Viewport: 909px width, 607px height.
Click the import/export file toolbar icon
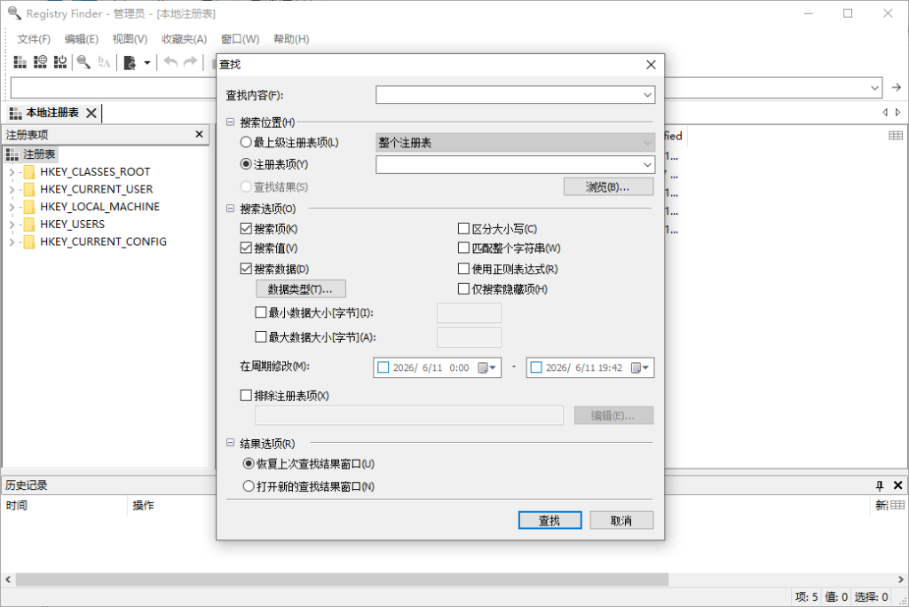pos(130,62)
